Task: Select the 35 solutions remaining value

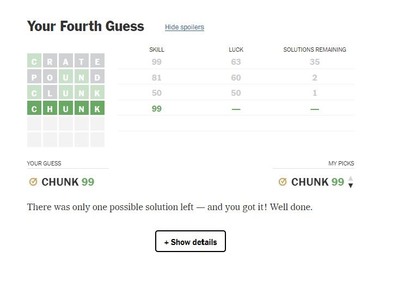Action: [x=315, y=62]
